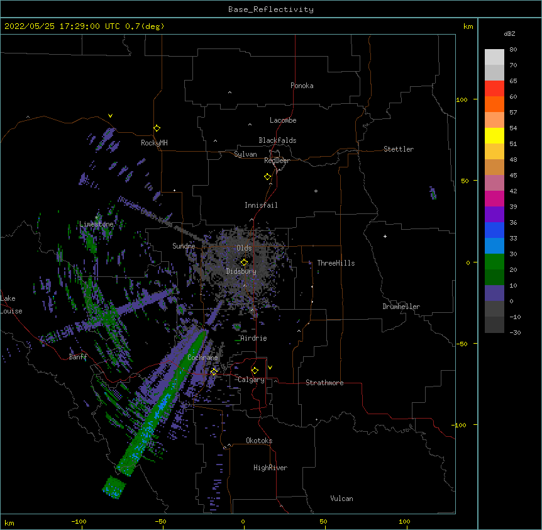Click the small radar echo southeast of Stettler
This screenshot has height=530, width=542.
(433, 193)
